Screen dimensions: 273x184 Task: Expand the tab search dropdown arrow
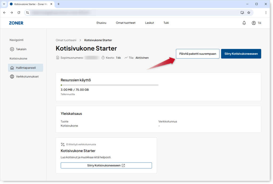(4, 4)
